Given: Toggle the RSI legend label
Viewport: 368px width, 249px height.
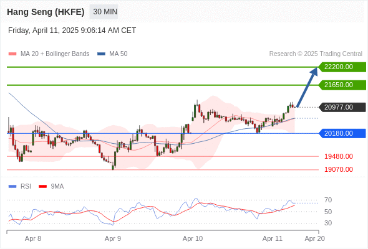Looking at the screenshot, I should (26, 187).
